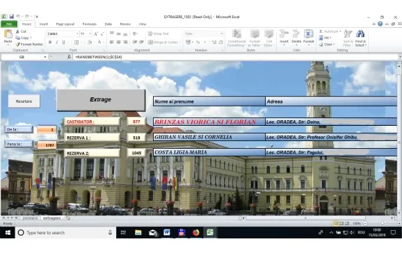Click the Cut scissors icon

click(17, 31)
